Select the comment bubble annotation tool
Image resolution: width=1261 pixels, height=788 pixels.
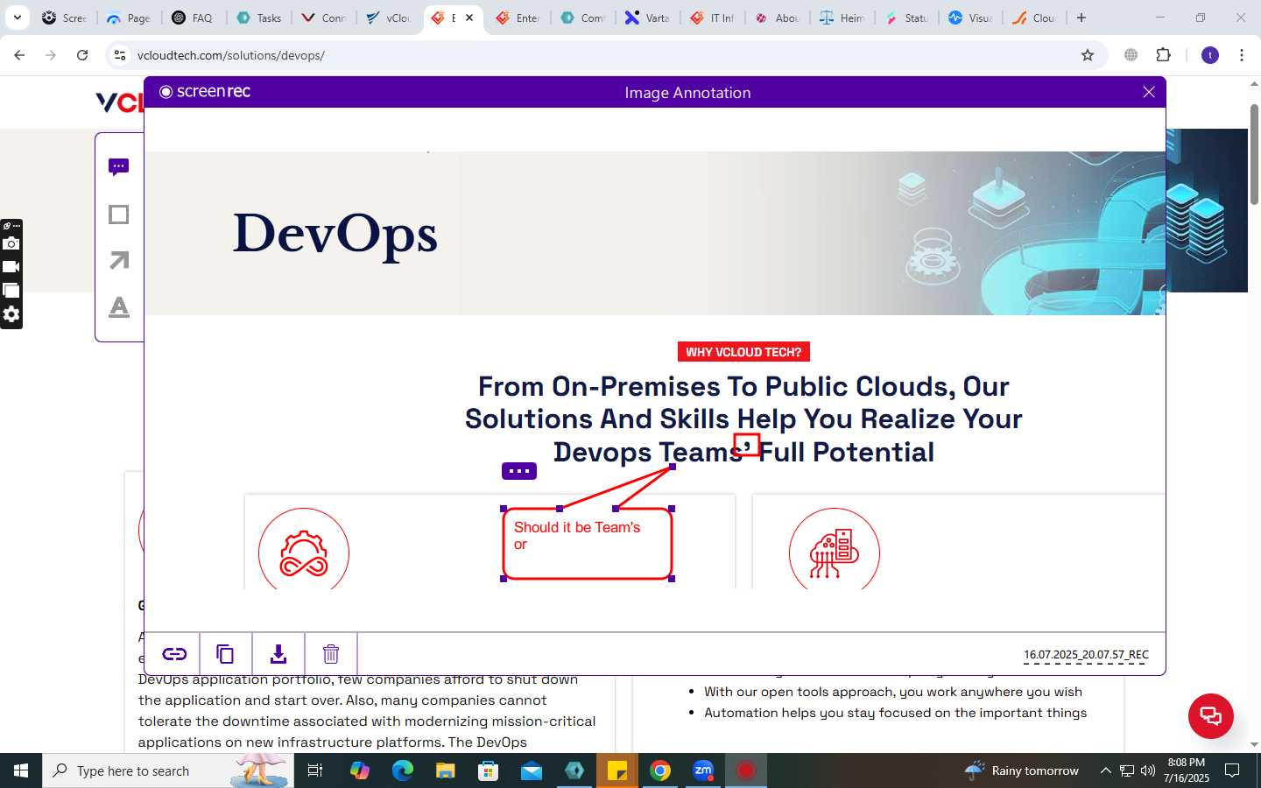119,167
